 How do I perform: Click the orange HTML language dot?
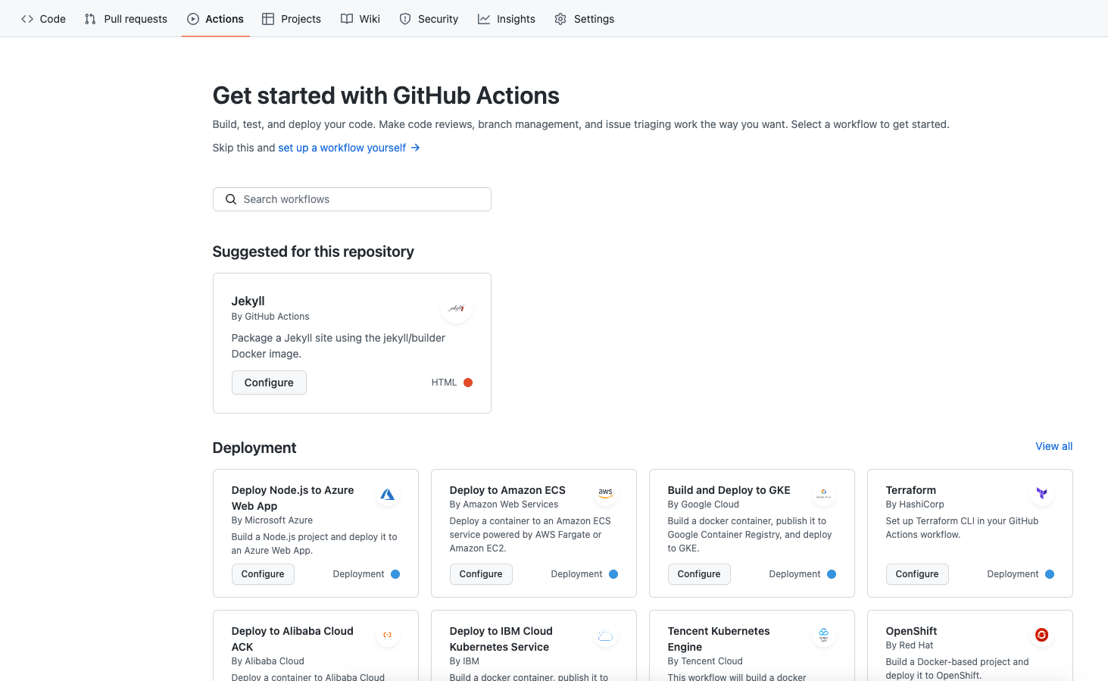(x=468, y=383)
